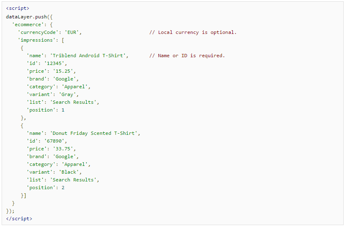Viewport: 349px width, 228px height.
Task: Select the '33.75' price value
Action: click(x=64, y=149)
